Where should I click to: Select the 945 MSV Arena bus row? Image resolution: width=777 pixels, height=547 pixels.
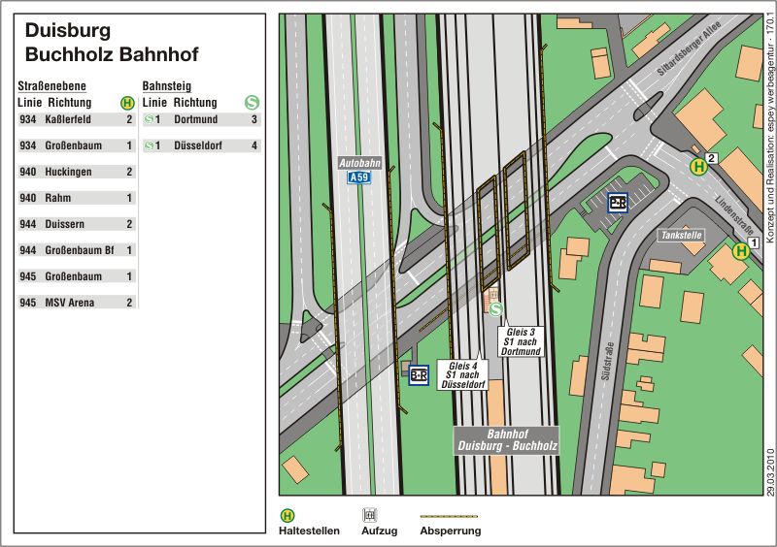point(77,303)
